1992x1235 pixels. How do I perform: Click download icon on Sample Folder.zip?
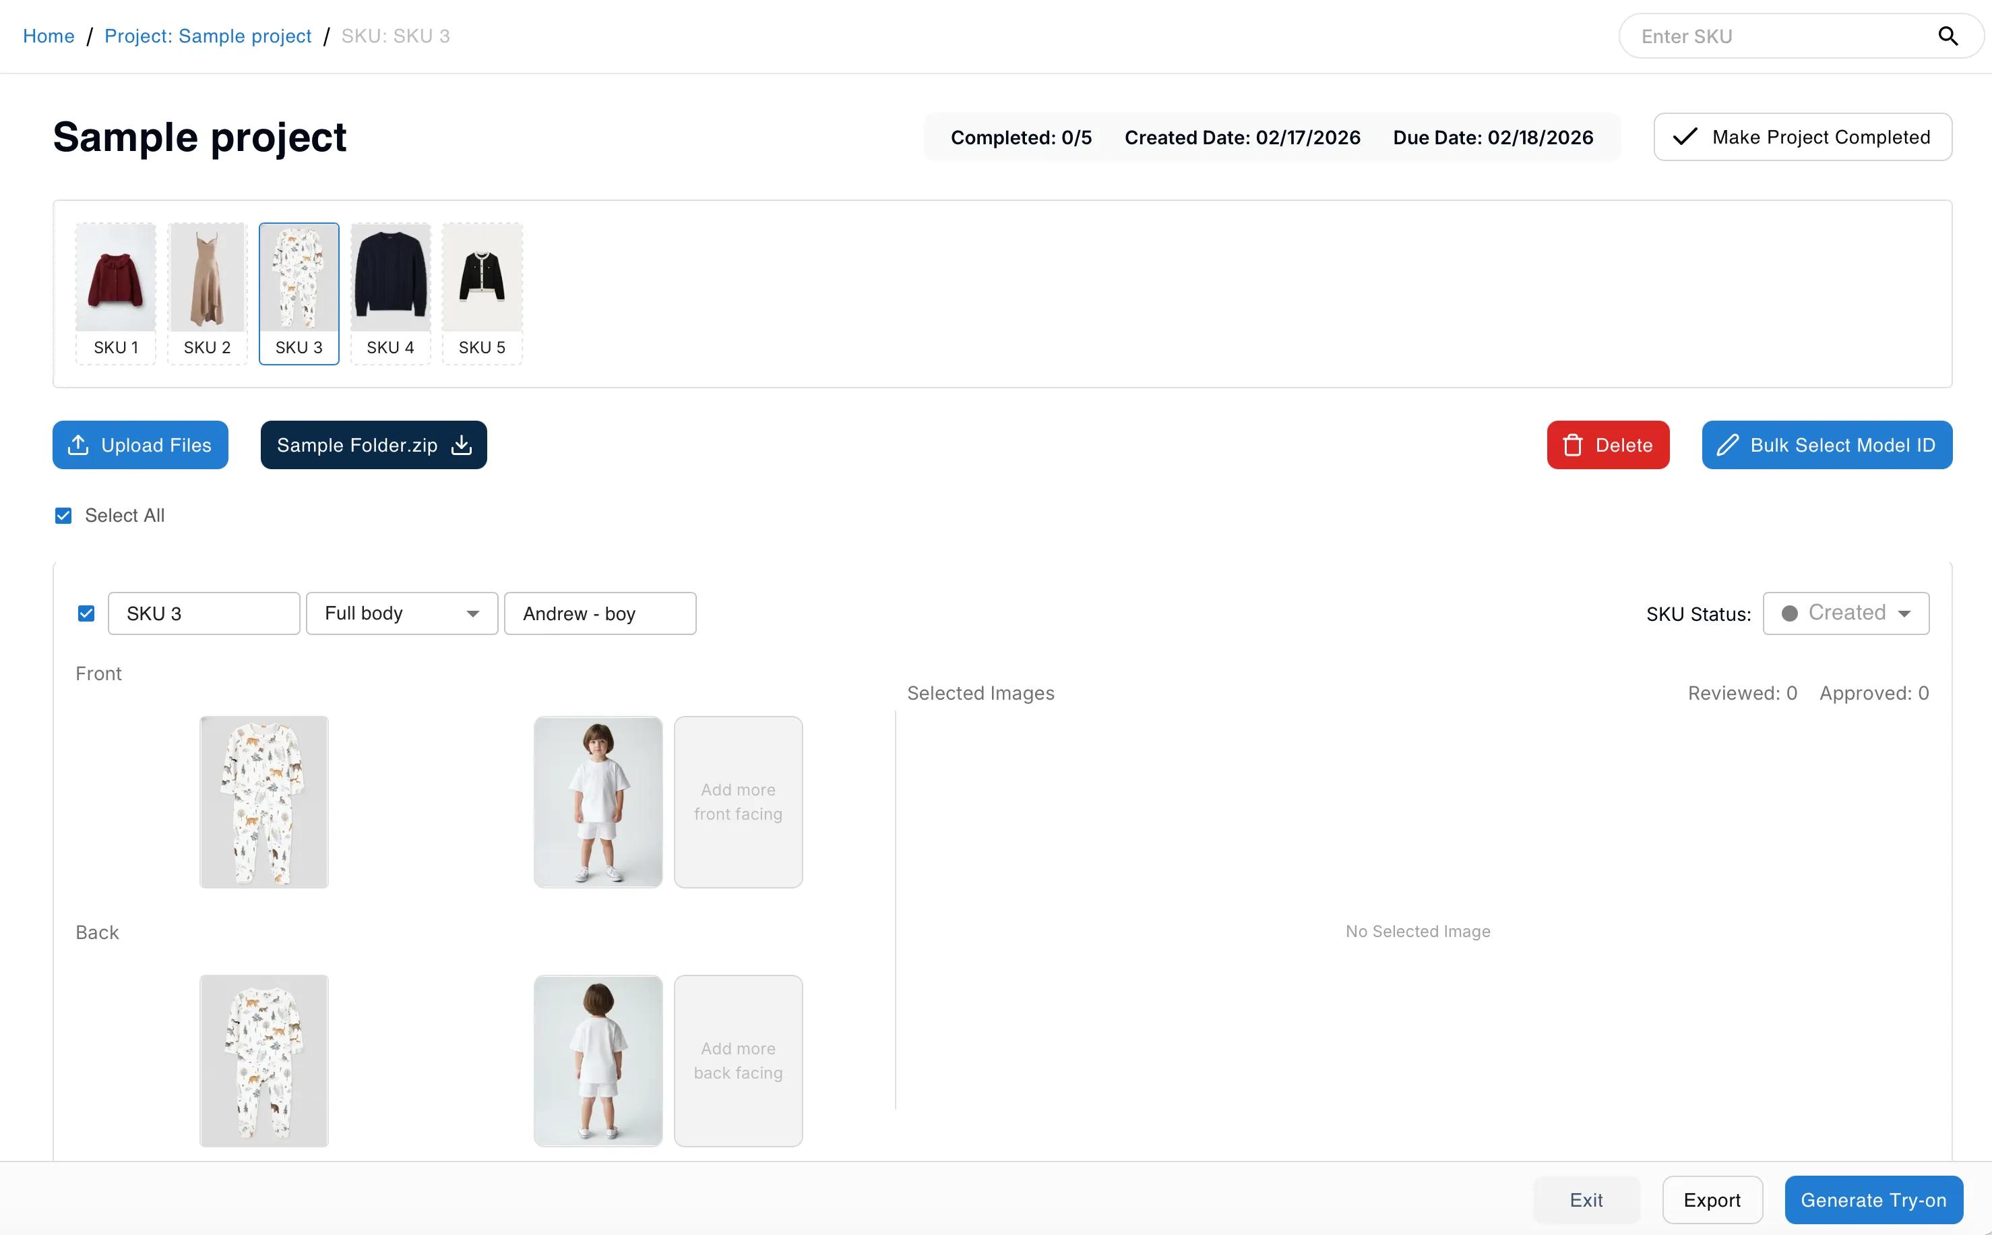(462, 445)
